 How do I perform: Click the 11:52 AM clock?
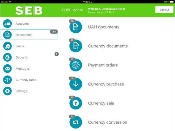[x=88, y=2]
